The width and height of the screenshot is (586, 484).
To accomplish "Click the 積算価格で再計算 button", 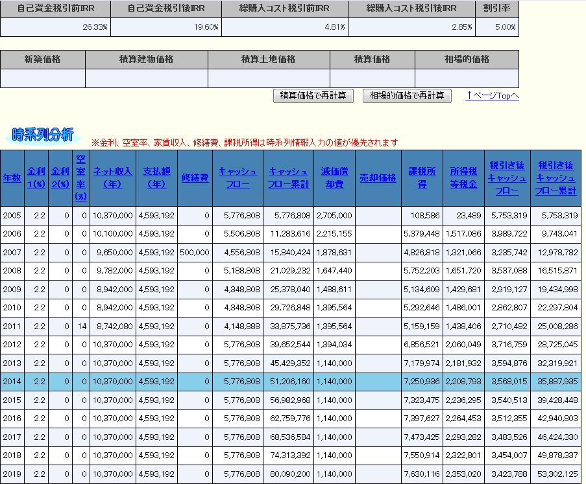I will (313, 96).
